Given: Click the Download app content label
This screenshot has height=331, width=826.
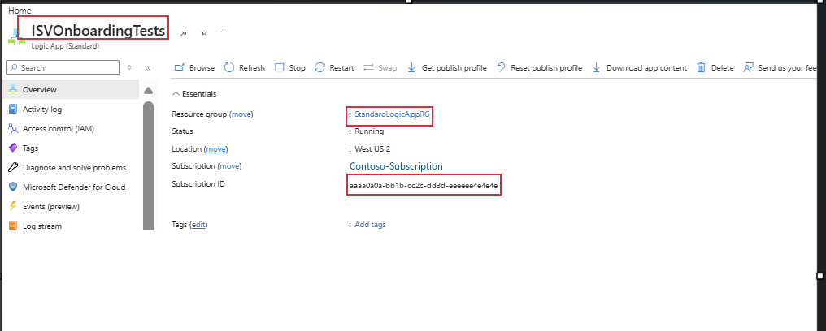Looking at the screenshot, I should click(647, 68).
